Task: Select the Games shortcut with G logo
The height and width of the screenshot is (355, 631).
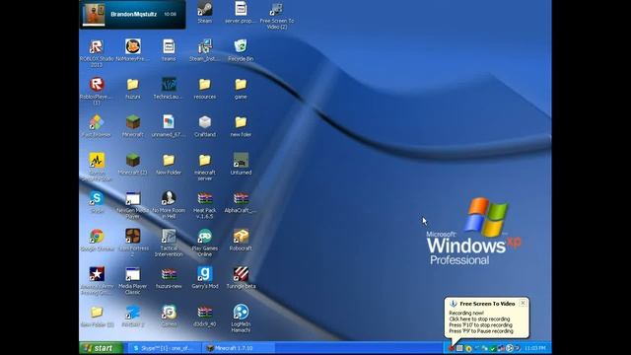Action: tap(169, 316)
